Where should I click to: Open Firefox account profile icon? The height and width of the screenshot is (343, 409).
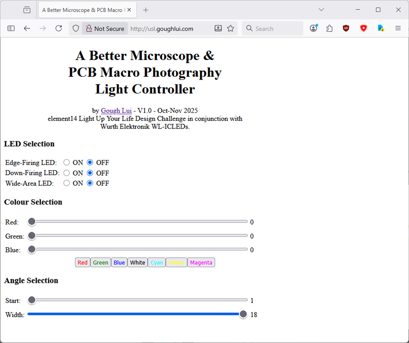pyautogui.click(x=313, y=29)
